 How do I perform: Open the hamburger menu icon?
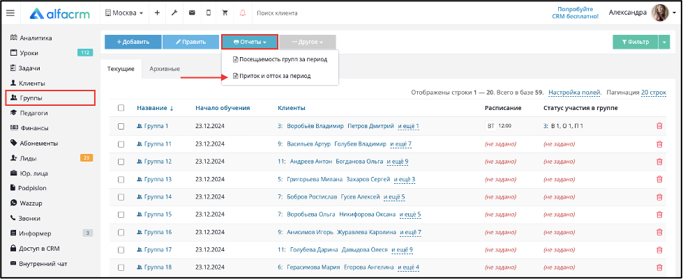[10, 13]
